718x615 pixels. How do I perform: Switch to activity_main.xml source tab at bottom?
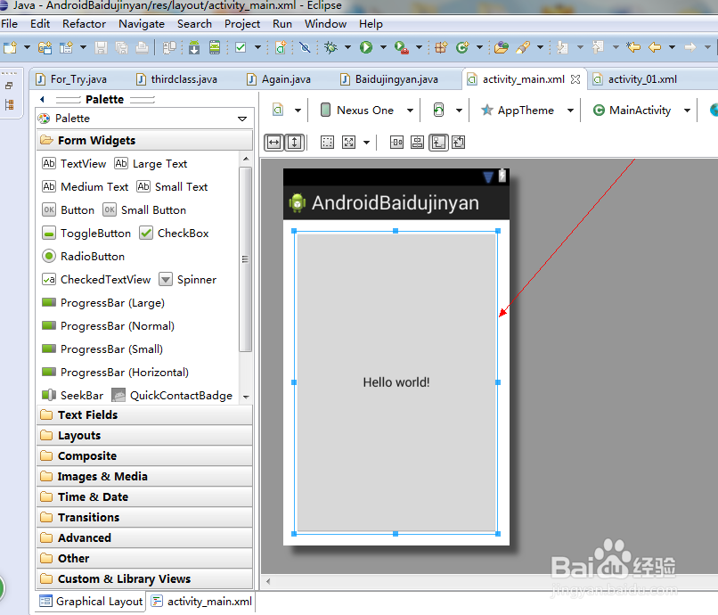[x=202, y=602]
